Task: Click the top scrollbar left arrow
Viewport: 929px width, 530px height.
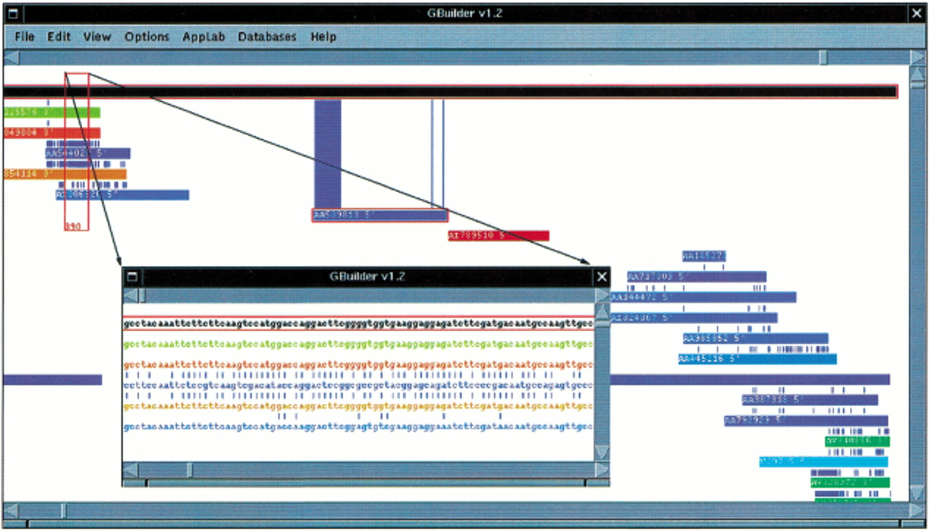Action: coord(11,57)
